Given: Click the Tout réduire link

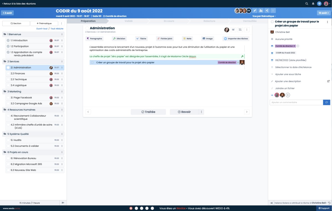Looking at the screenshot, I should point(57,29).
